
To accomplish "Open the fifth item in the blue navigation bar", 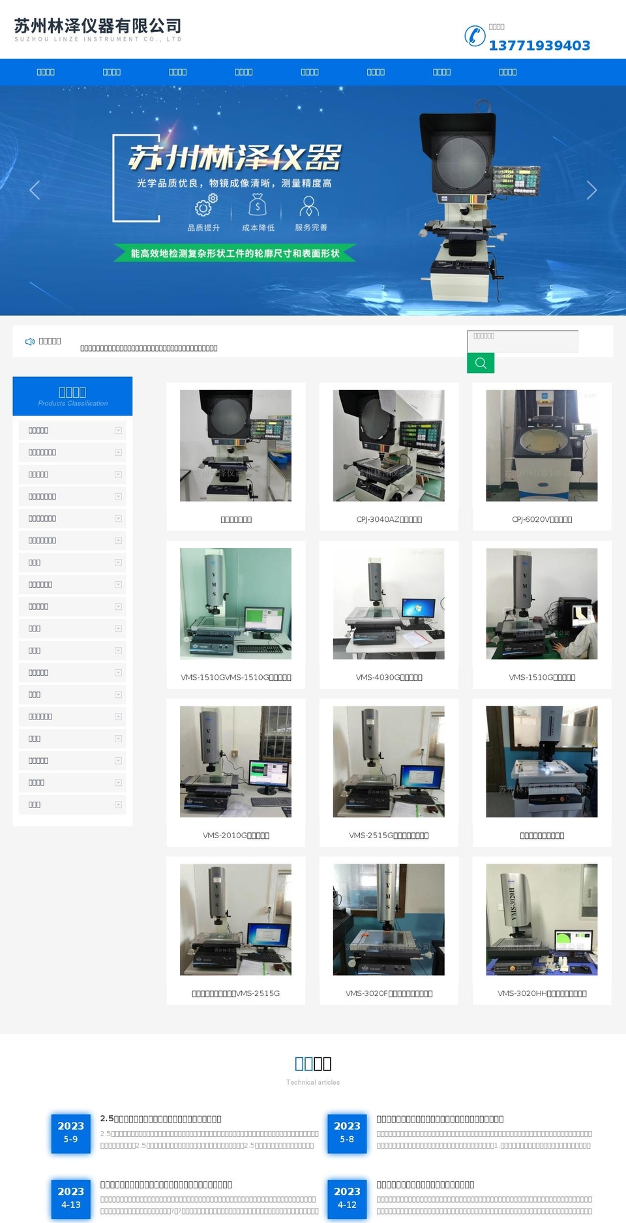I will (x=310, y=72).
